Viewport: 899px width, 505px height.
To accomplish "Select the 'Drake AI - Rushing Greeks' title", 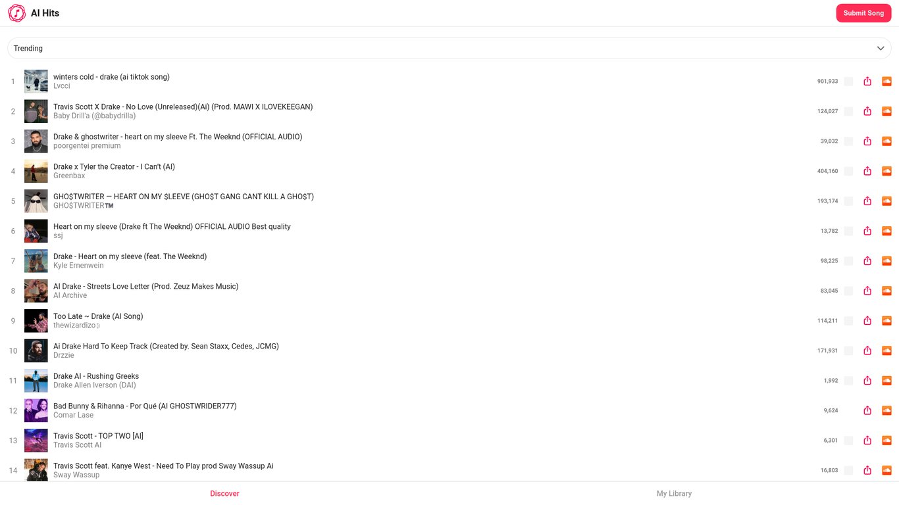I will click(96, 376).
